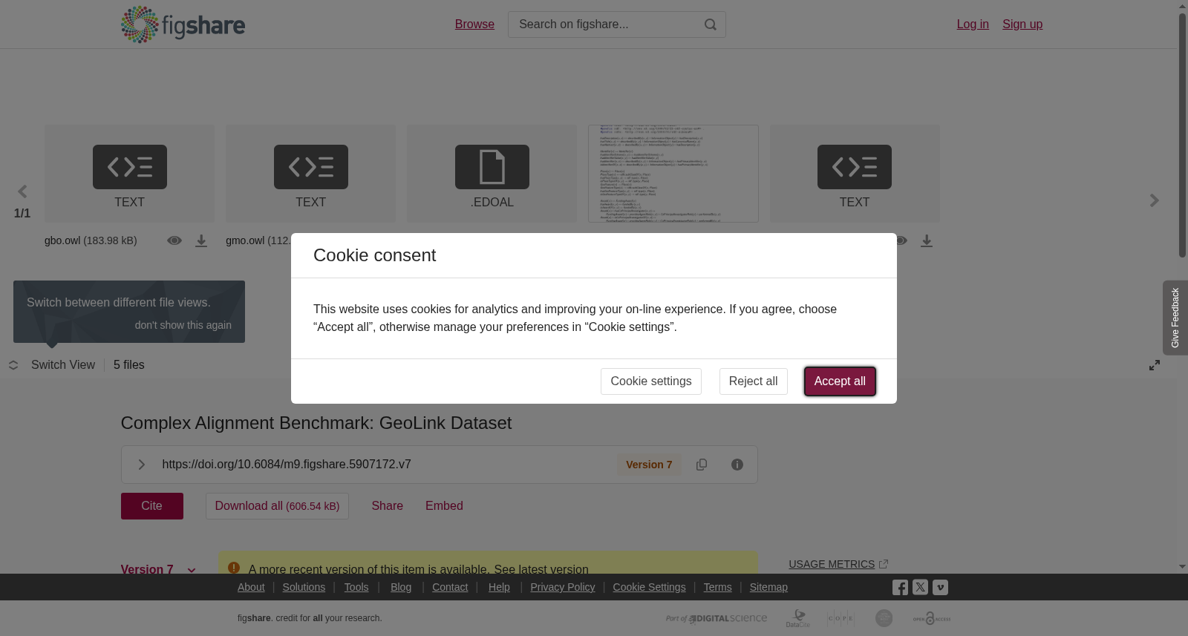Click the Version 7 badge
This screenshot has width=1188, height=636.
(649, 465)
